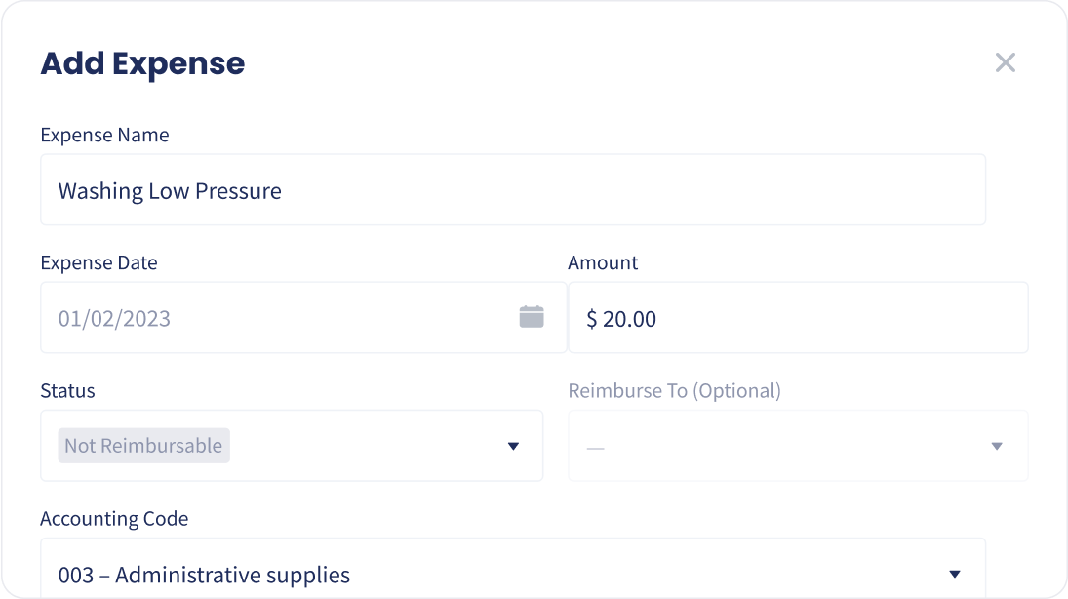Click the Reimburse To dash placeholder
Viewport: 1068px width, 599px height.
coord(596,447)
